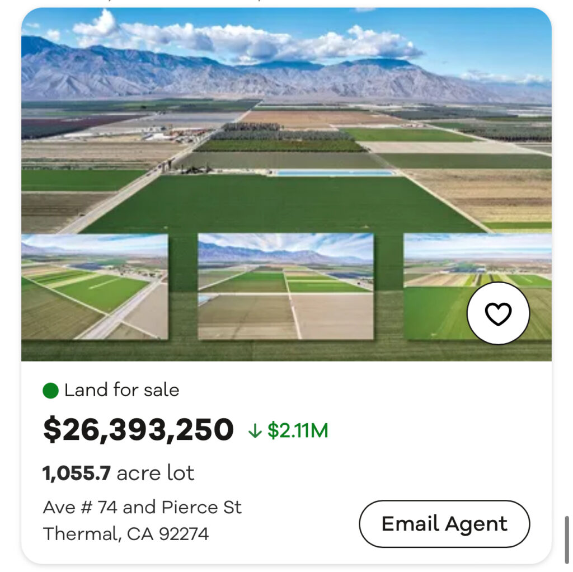
Task: Click the $26,393,250 listing price
Action: [138, 430]
